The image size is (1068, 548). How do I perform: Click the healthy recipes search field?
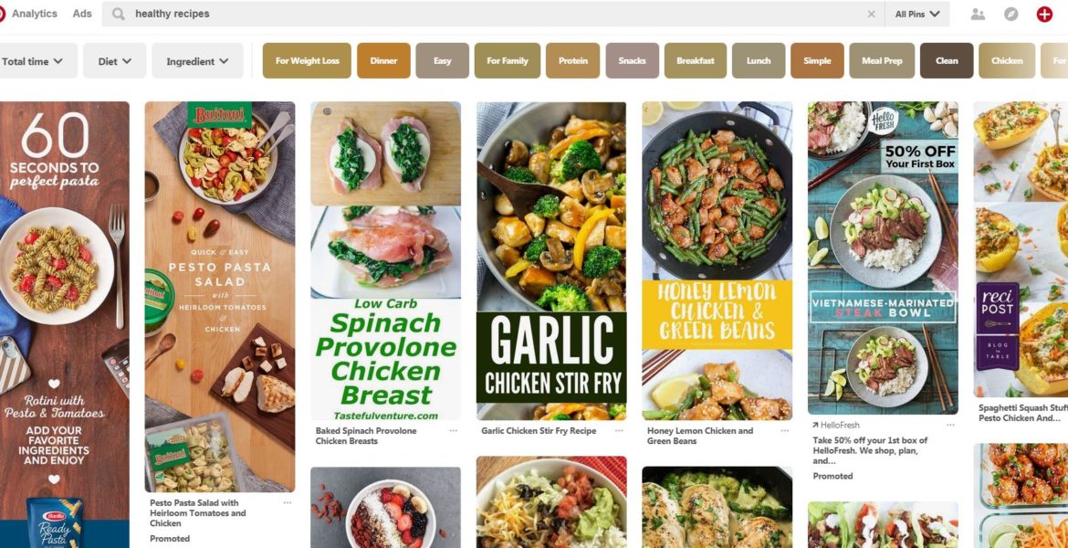[x=493, y=14]
